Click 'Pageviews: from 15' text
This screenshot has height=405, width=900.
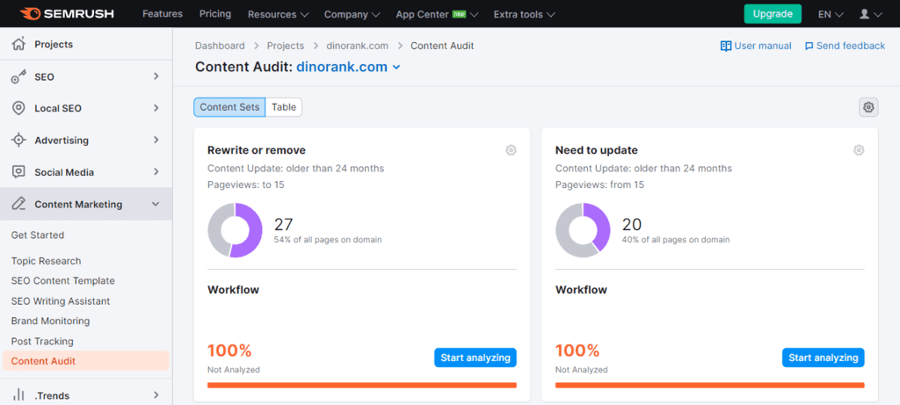(599, 184)
